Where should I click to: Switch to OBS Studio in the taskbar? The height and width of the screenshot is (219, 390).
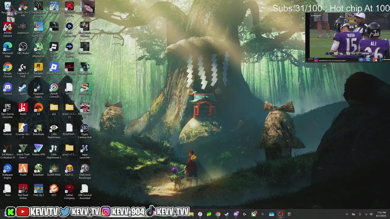(281, 214)
